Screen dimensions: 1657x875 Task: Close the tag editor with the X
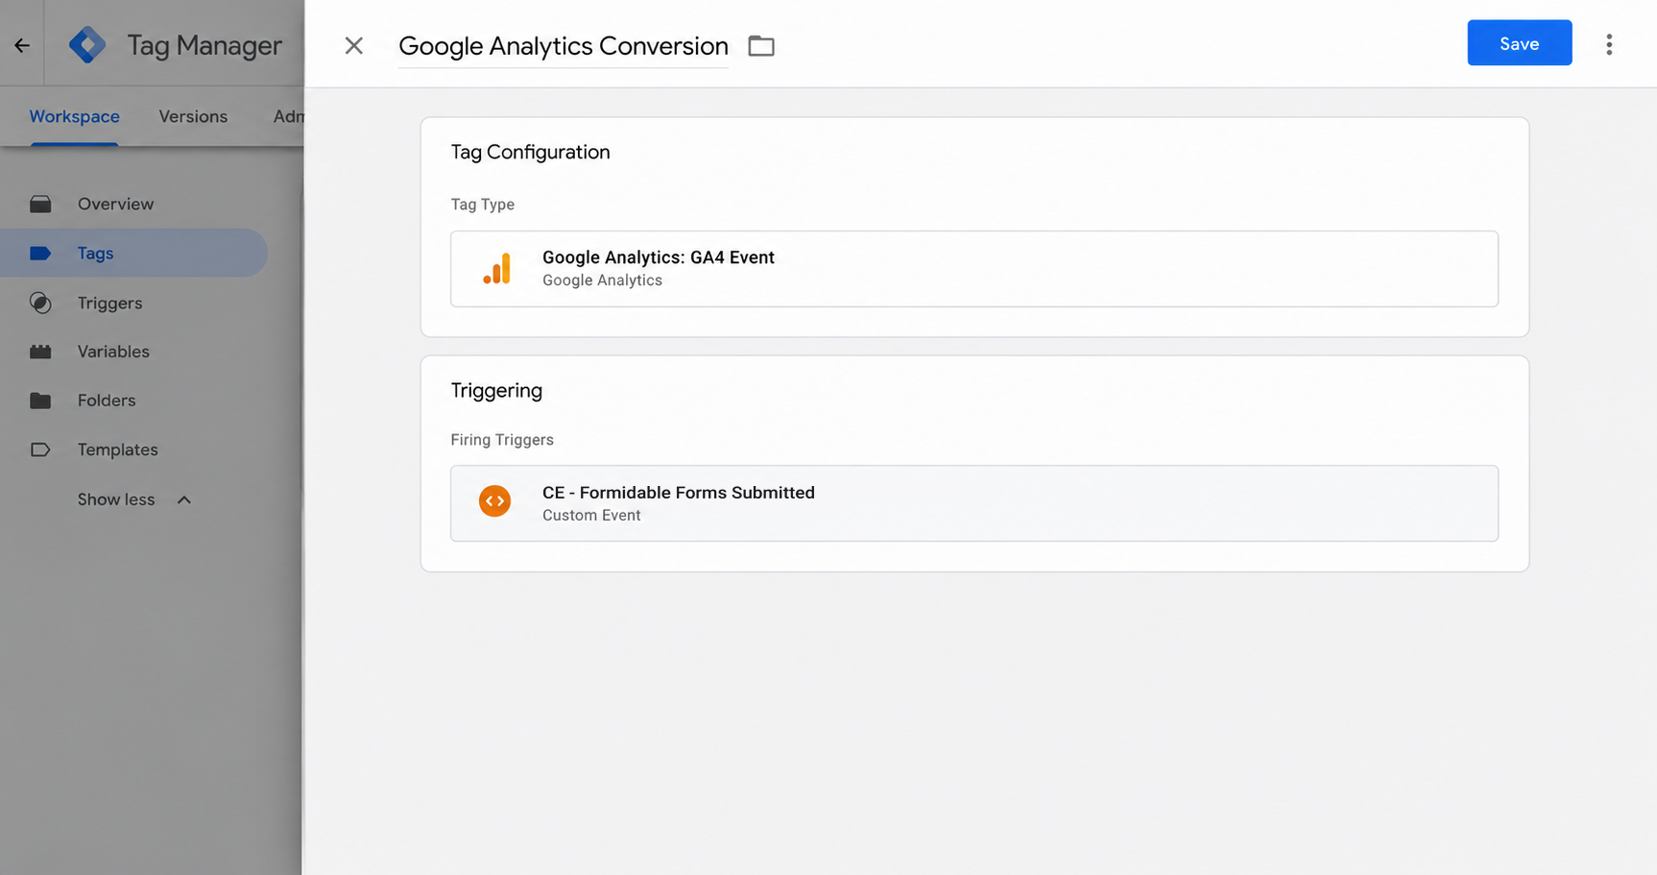353,45
